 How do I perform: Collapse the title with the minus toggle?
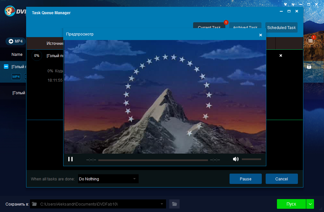click(6, 66)
